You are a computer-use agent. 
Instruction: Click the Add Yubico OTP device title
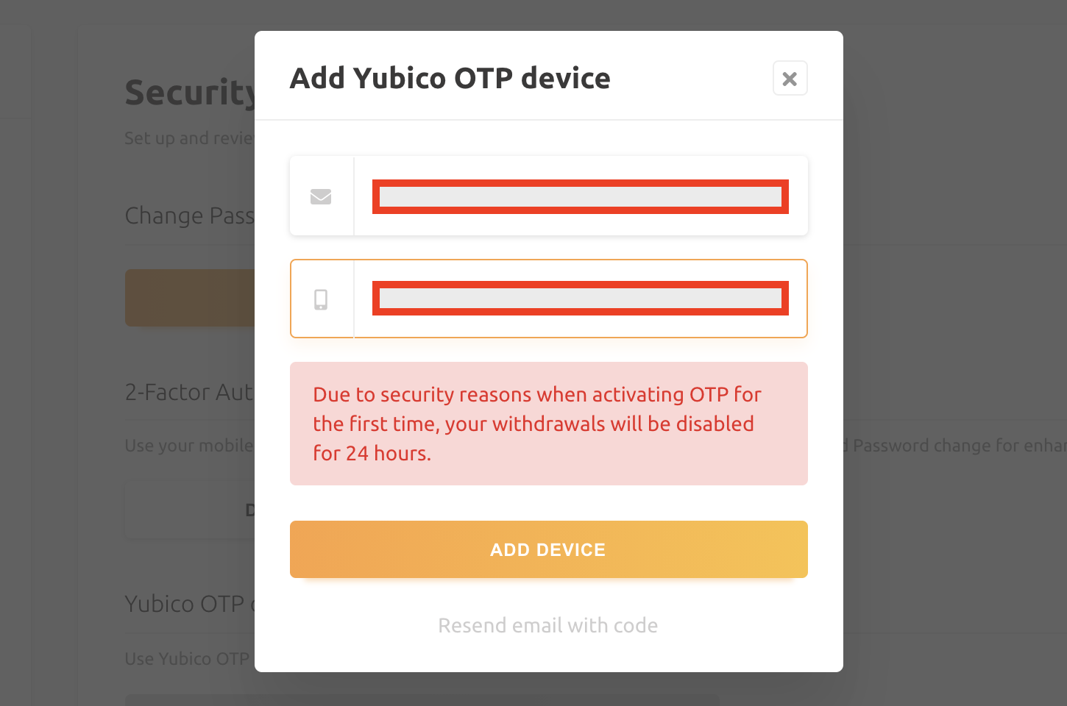click(x=450, y=78)
